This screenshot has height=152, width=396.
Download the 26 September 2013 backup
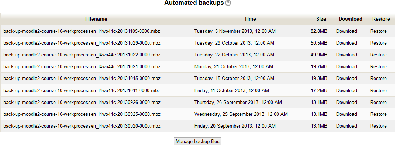click(x=346, y=102)
